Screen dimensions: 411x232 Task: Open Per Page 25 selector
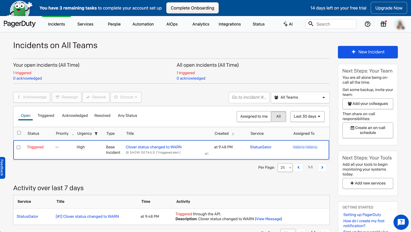[285, 167]
